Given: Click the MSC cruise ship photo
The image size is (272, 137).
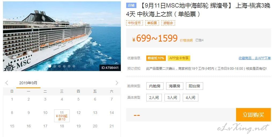Looking at the screenshot, I should pyautogui.click(x=62, y=36).
